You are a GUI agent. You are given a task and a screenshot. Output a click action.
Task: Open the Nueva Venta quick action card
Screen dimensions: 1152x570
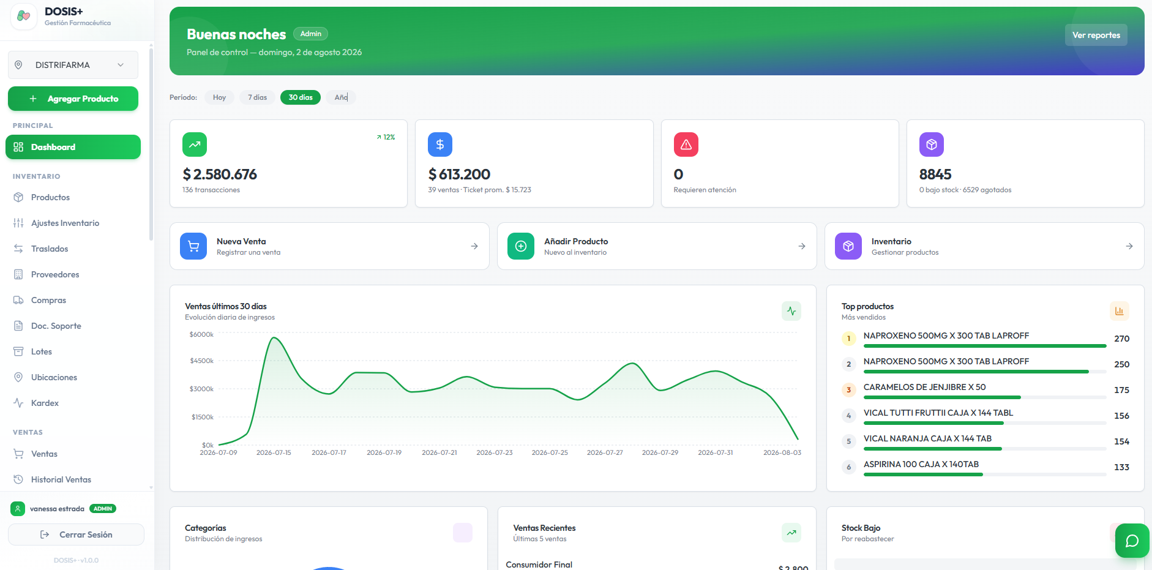point(329,246)
